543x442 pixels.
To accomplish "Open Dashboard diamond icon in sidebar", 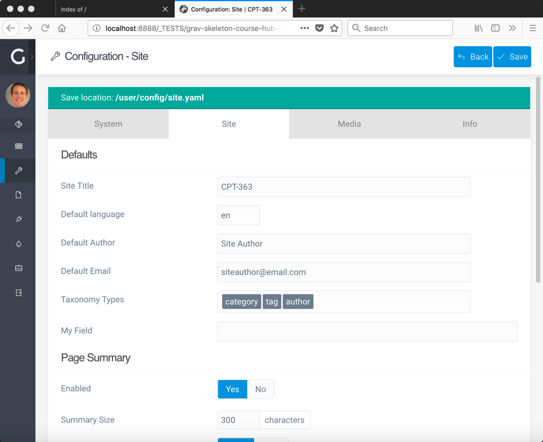I will (x=18, y=124).
